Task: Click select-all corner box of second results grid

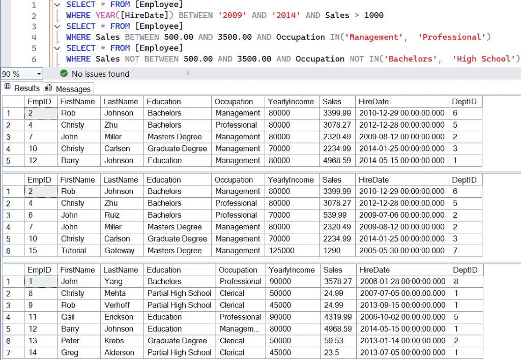Action: click(x=14, y=179)
